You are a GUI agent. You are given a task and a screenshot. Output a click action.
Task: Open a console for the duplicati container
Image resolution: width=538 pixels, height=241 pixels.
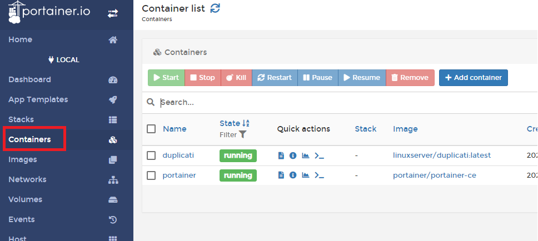click(x=320, y=156)
